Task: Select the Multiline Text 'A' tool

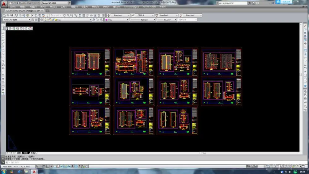Action: 3,90
